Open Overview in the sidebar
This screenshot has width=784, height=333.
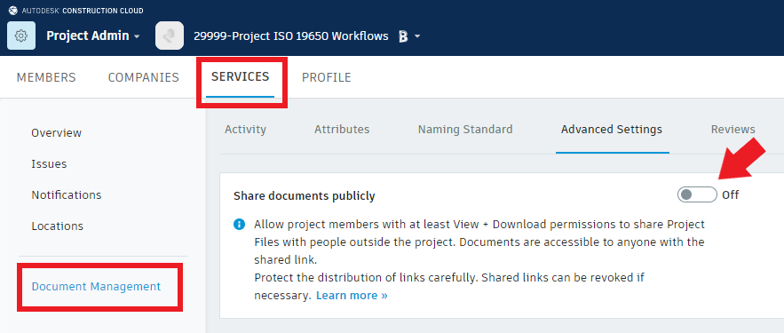57,133
